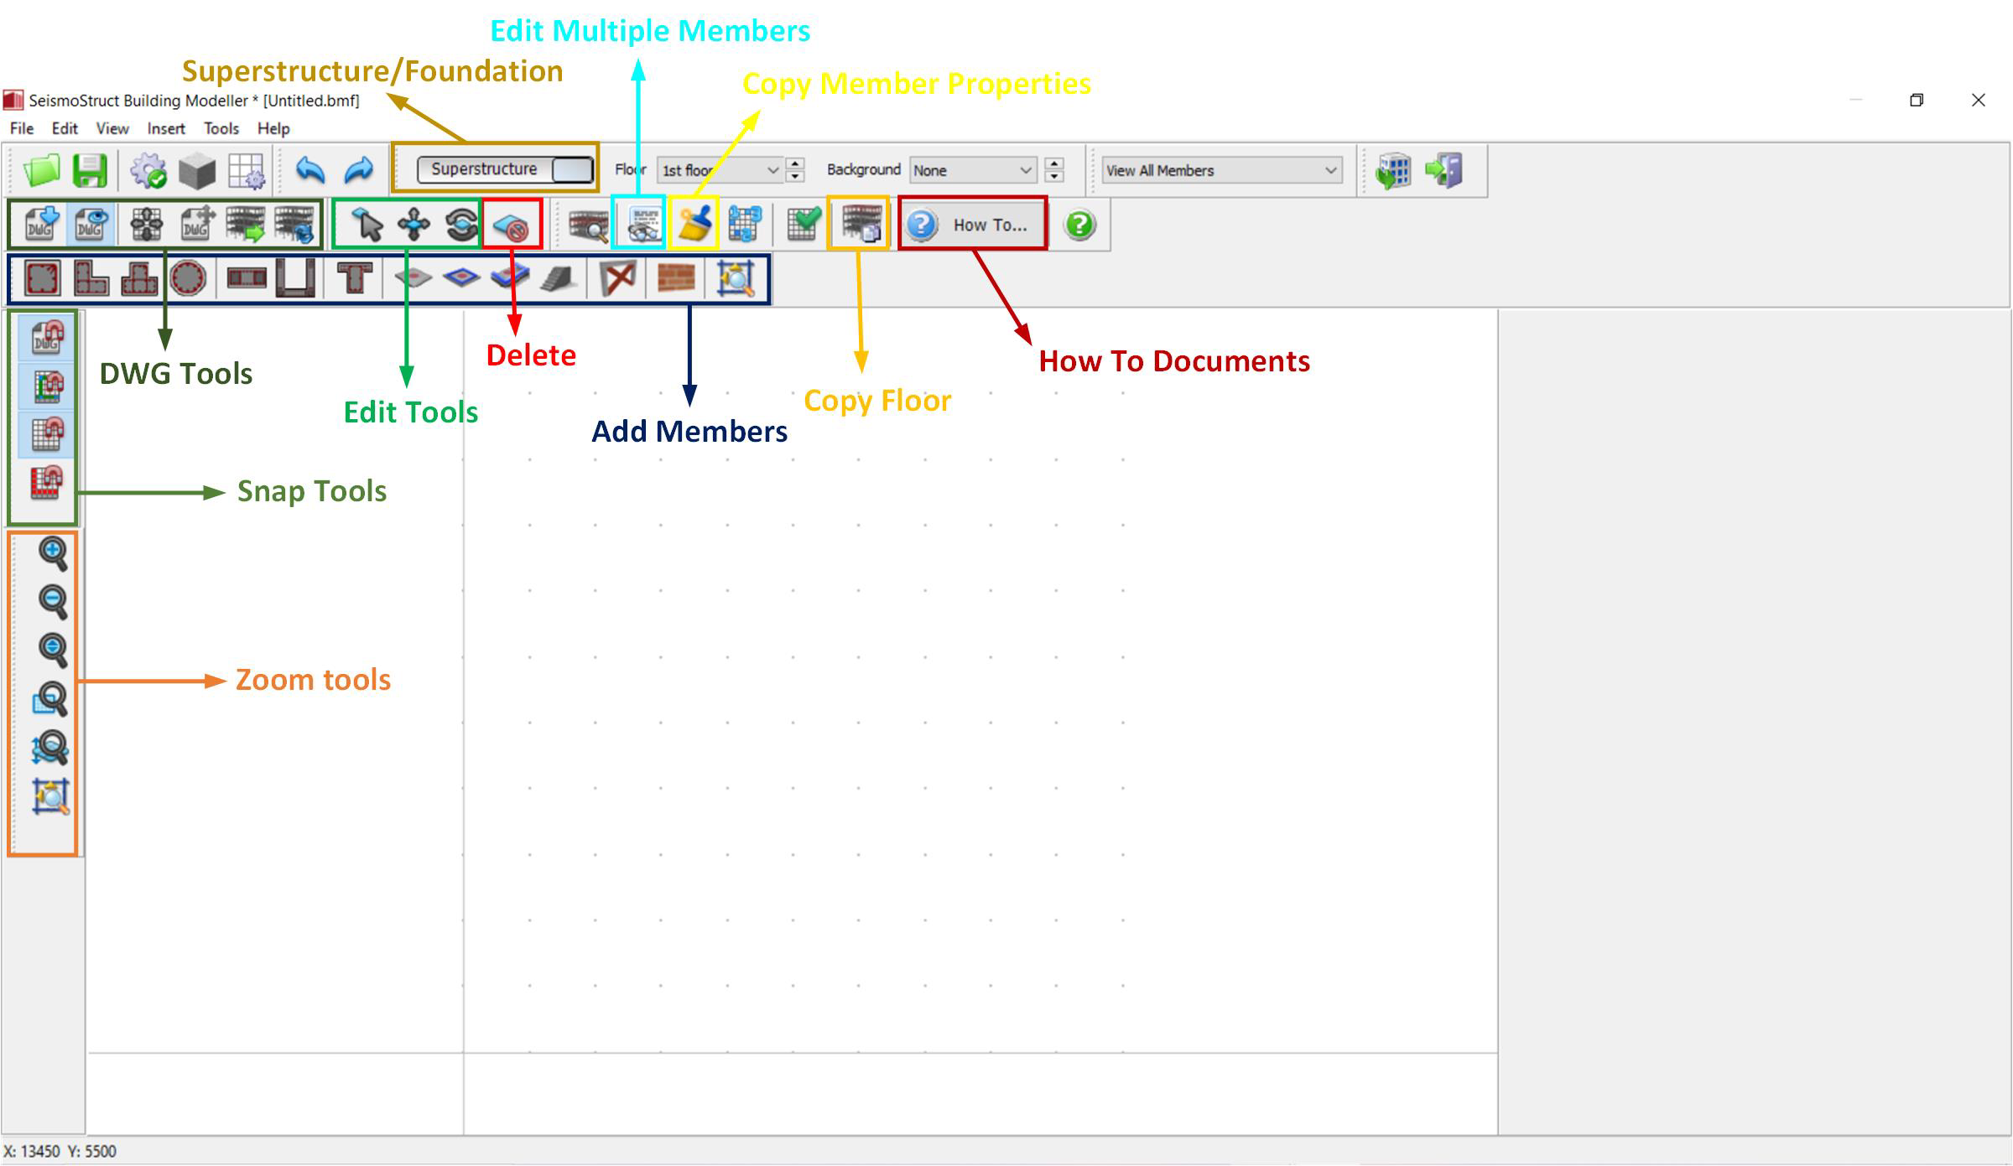Open the Copy Floor tool
The height and width of the screenshot is (1166, 2013).
point(860,224)
